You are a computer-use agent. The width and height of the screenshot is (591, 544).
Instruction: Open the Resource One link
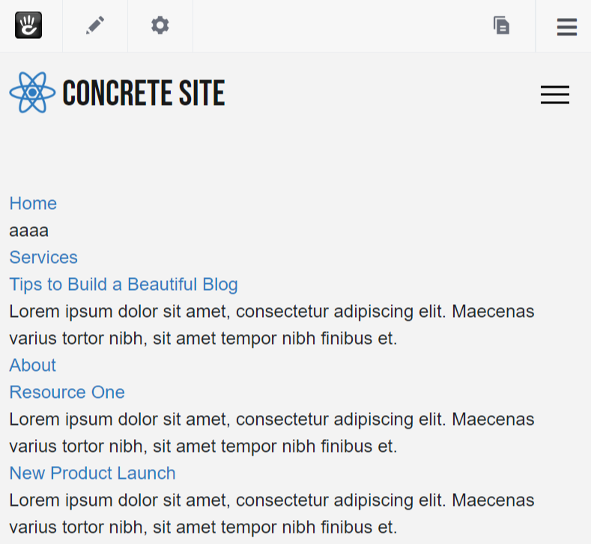[67, 393]
